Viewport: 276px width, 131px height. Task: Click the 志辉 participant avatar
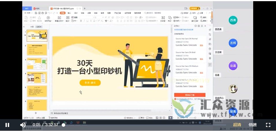coord(233,43)
